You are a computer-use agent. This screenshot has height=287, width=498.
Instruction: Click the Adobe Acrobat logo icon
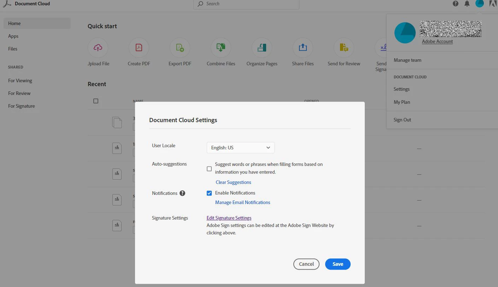click(7, 4)
